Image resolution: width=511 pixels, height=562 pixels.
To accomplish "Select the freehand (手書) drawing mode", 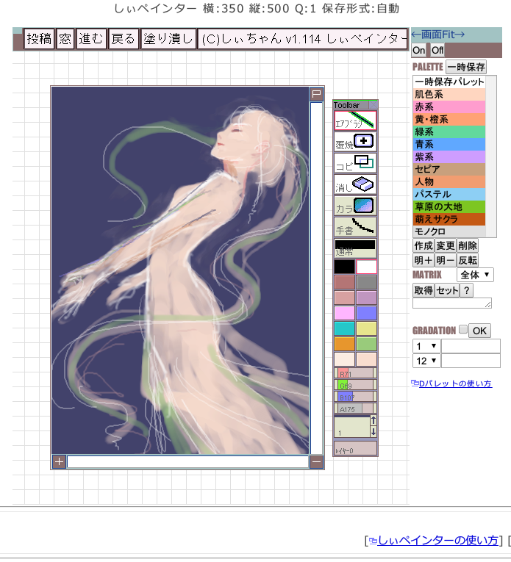I will point(355,227).
